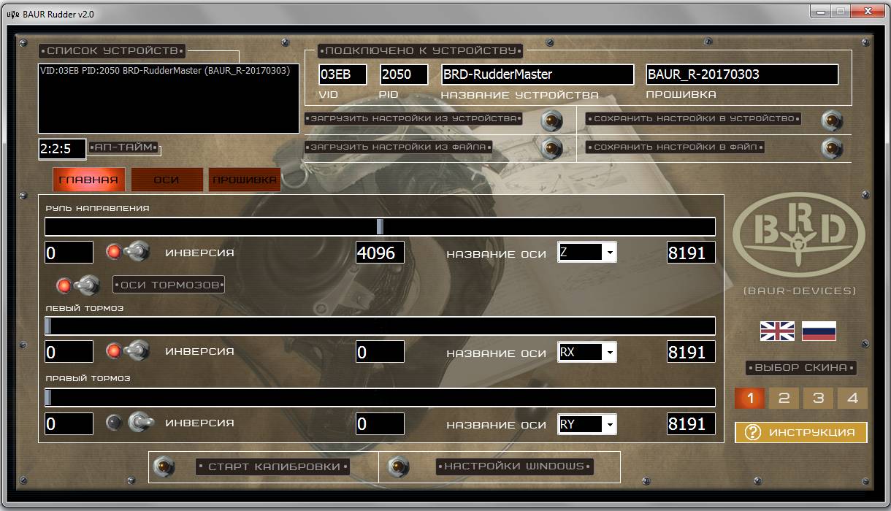Click the Загрузить настройки из файла label
The height and width of the screenshot is (511, 891).
399,147
